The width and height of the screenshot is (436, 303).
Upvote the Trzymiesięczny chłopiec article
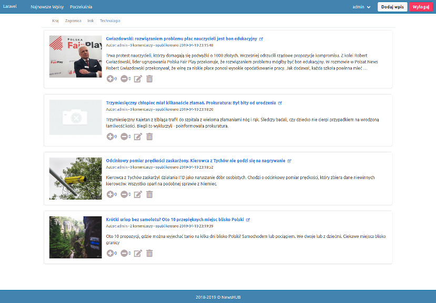coord(110,137)
